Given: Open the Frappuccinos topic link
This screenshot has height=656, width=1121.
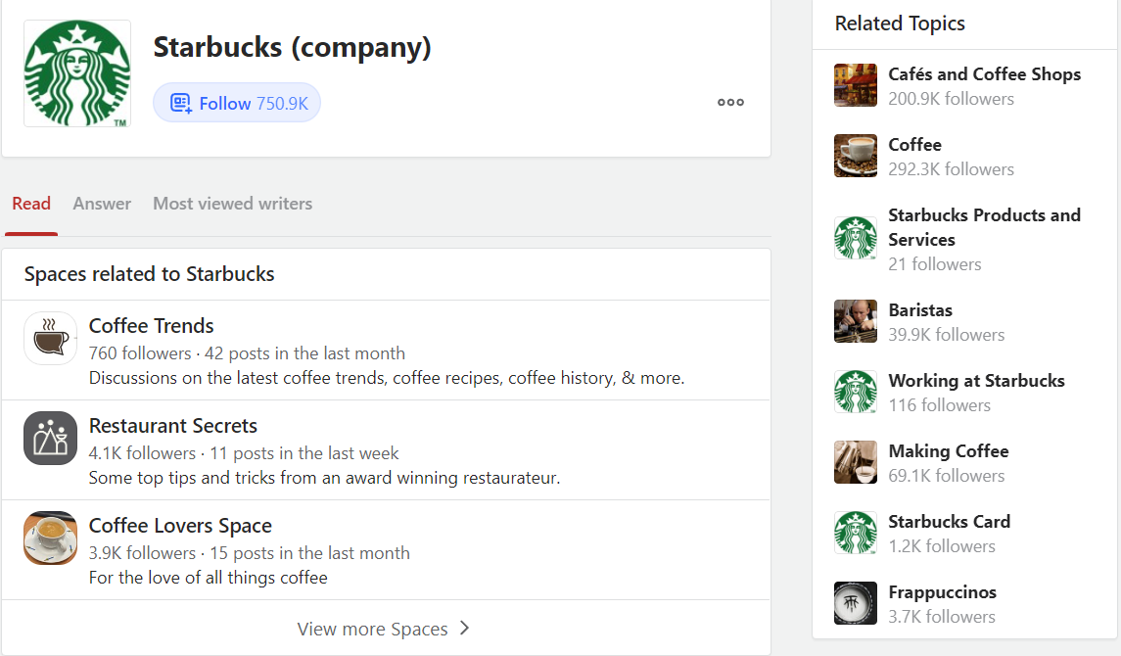Looking at the screenshot, I should tap(942, 592).
